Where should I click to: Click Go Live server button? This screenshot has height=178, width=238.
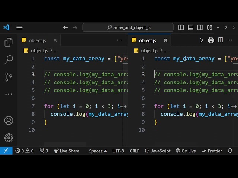[186, 151]
